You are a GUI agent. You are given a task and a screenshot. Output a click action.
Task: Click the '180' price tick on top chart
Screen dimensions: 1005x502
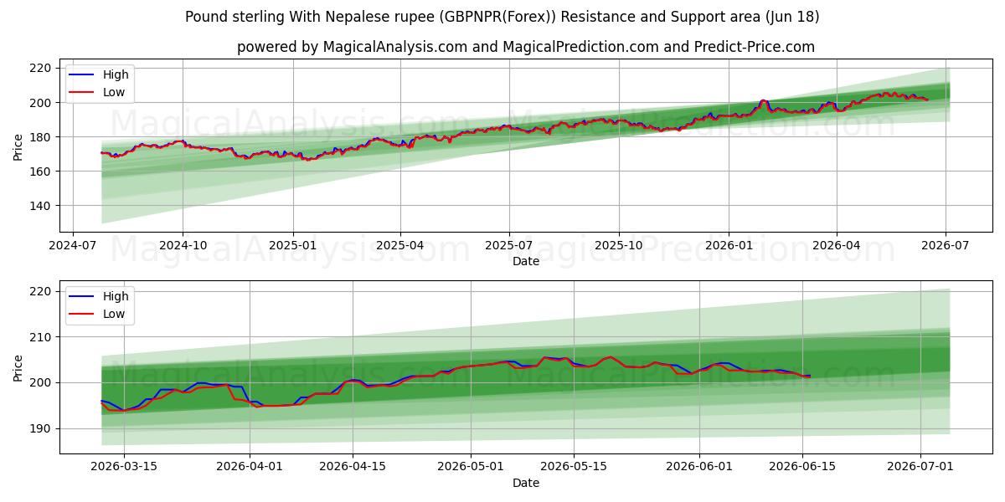coord(41,137)
